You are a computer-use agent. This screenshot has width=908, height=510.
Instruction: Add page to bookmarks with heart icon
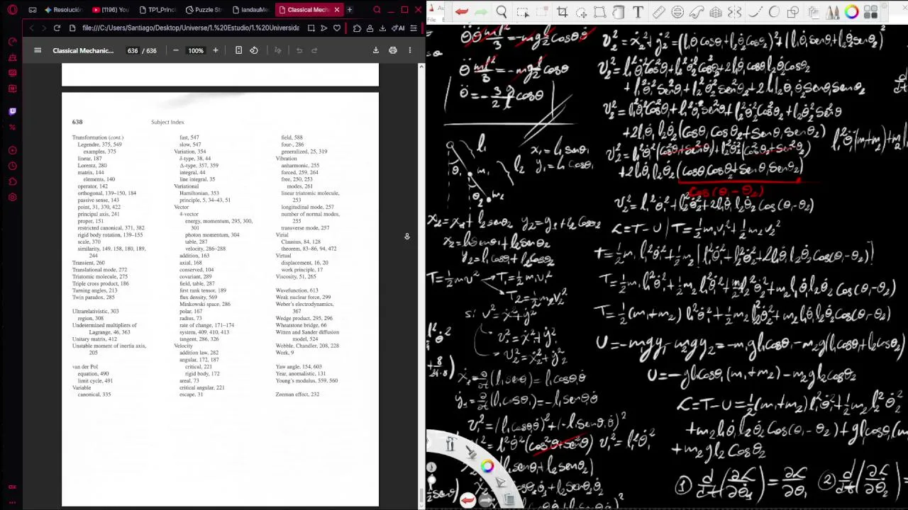[x=337, y=28]
